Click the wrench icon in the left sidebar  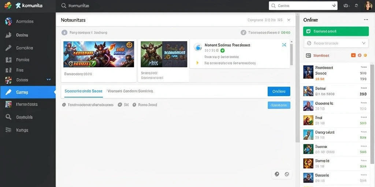point(8,48)
